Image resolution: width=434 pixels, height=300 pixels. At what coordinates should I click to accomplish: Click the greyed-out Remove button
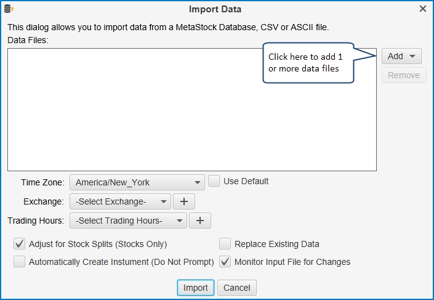coord(404,75)
